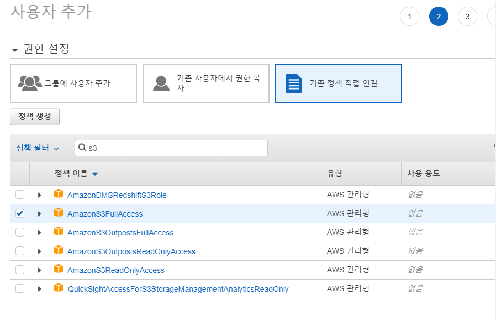This screenshot has width=496, height=320.
Task: Click the document icon on 기존 정책 직접 연결
Action: point(293,83)
